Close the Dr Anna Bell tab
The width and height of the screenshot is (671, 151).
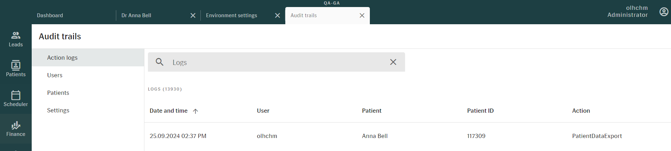[x=193, y=15]
